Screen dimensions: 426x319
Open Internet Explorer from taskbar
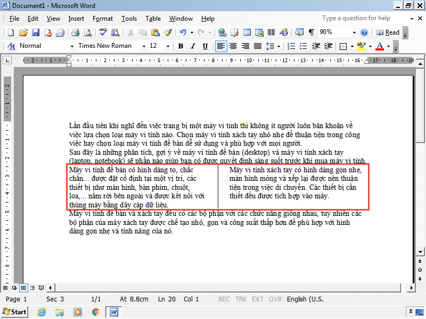pyautogui.click(x=42, y=312)
